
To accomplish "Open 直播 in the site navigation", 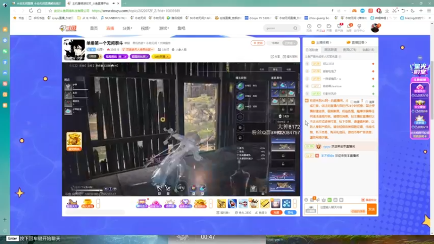I will click(x=110, y=28).
